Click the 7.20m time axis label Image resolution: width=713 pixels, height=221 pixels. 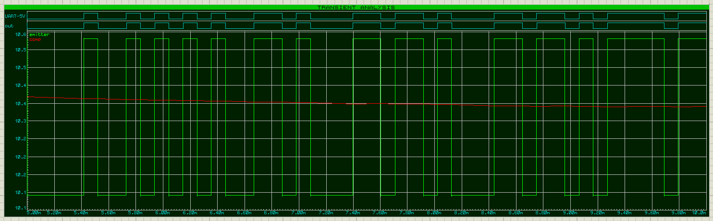pyautogui.click(x=326, y=212)
